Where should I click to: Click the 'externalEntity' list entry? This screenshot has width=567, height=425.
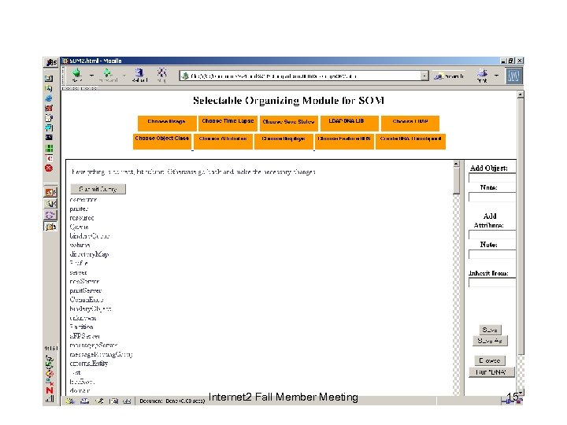(88, 363)
